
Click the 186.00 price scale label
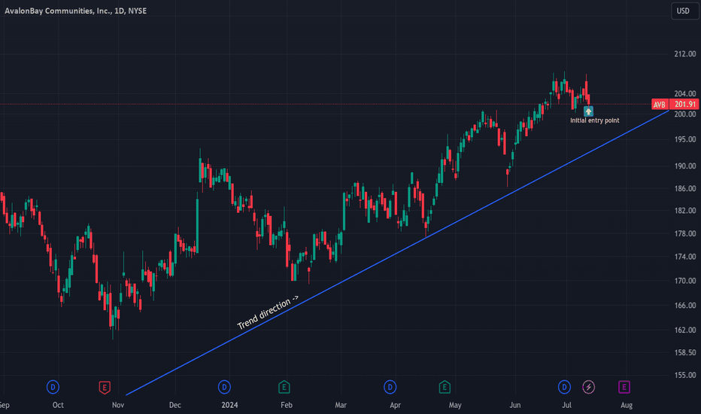[x=685, y=189]
